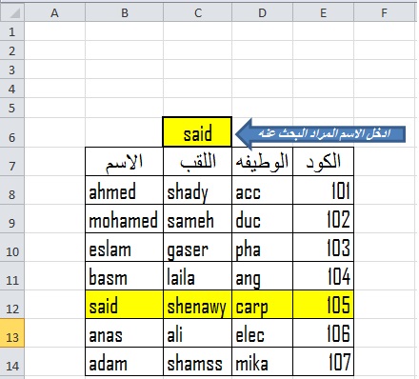The width and height of the screenshot is (419, 379).
Task: Click cell containing surname gaser
Action: pyautogui.click(x=197, y=248)
